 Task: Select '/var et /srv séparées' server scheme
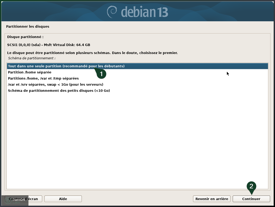click(56, 84)
